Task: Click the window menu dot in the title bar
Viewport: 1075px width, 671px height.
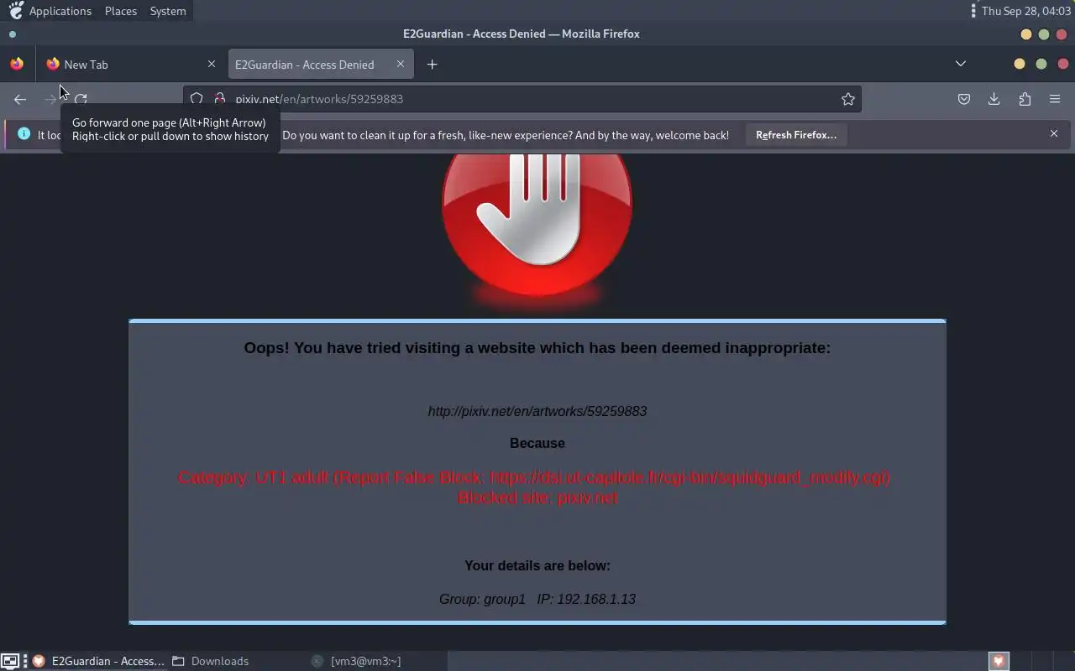Action: click(x=12, y=34)
